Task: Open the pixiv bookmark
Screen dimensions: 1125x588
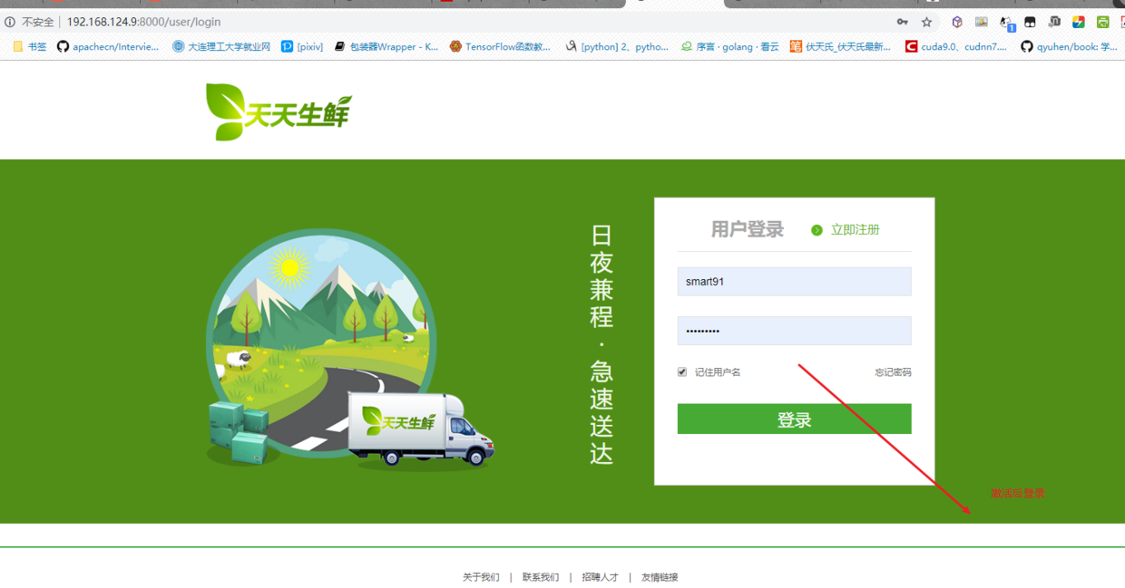Action: [302, 46]
